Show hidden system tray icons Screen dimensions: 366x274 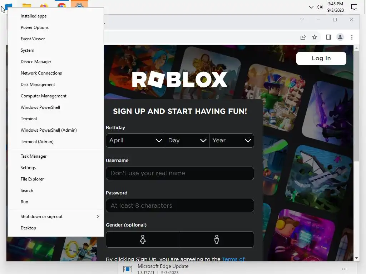tap(311, 7)
